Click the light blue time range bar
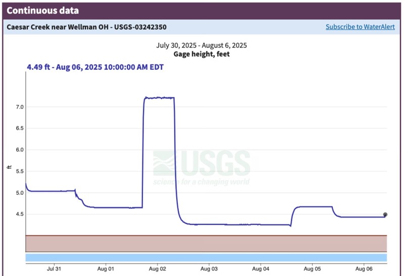 coord(206,257)
